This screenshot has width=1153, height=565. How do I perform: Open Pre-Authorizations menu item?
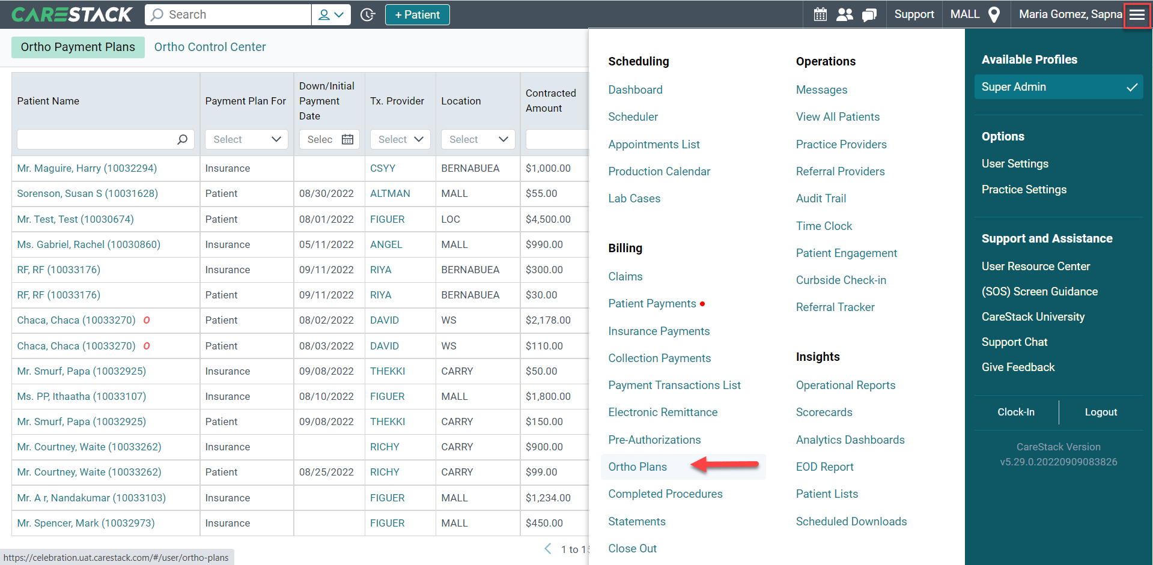(x=654, y=440)
